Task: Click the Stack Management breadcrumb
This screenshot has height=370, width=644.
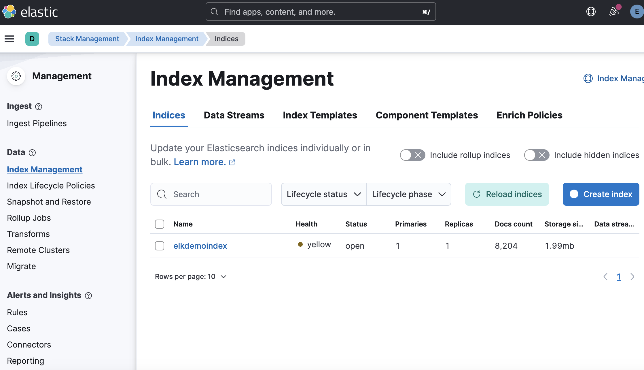Action: click(x=87, y=39)
